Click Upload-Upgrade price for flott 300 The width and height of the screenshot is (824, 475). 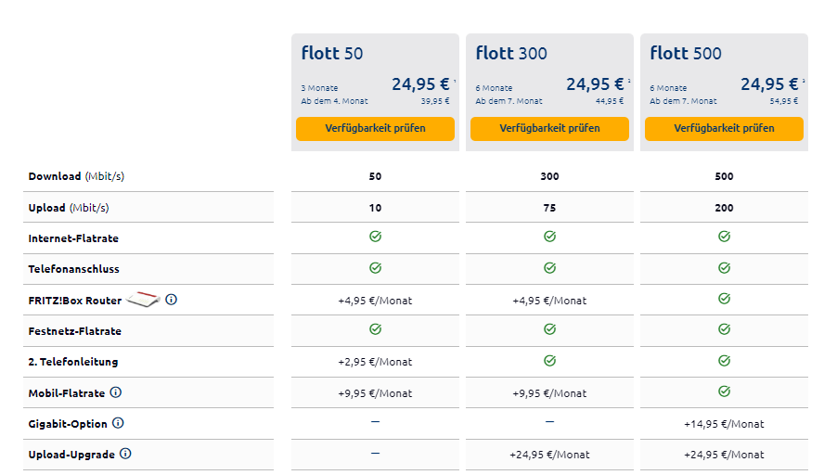click(549, 455)
